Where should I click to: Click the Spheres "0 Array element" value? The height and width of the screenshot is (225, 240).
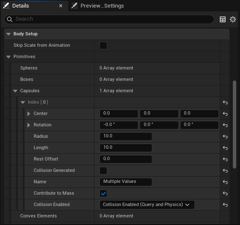coord(116,68)
